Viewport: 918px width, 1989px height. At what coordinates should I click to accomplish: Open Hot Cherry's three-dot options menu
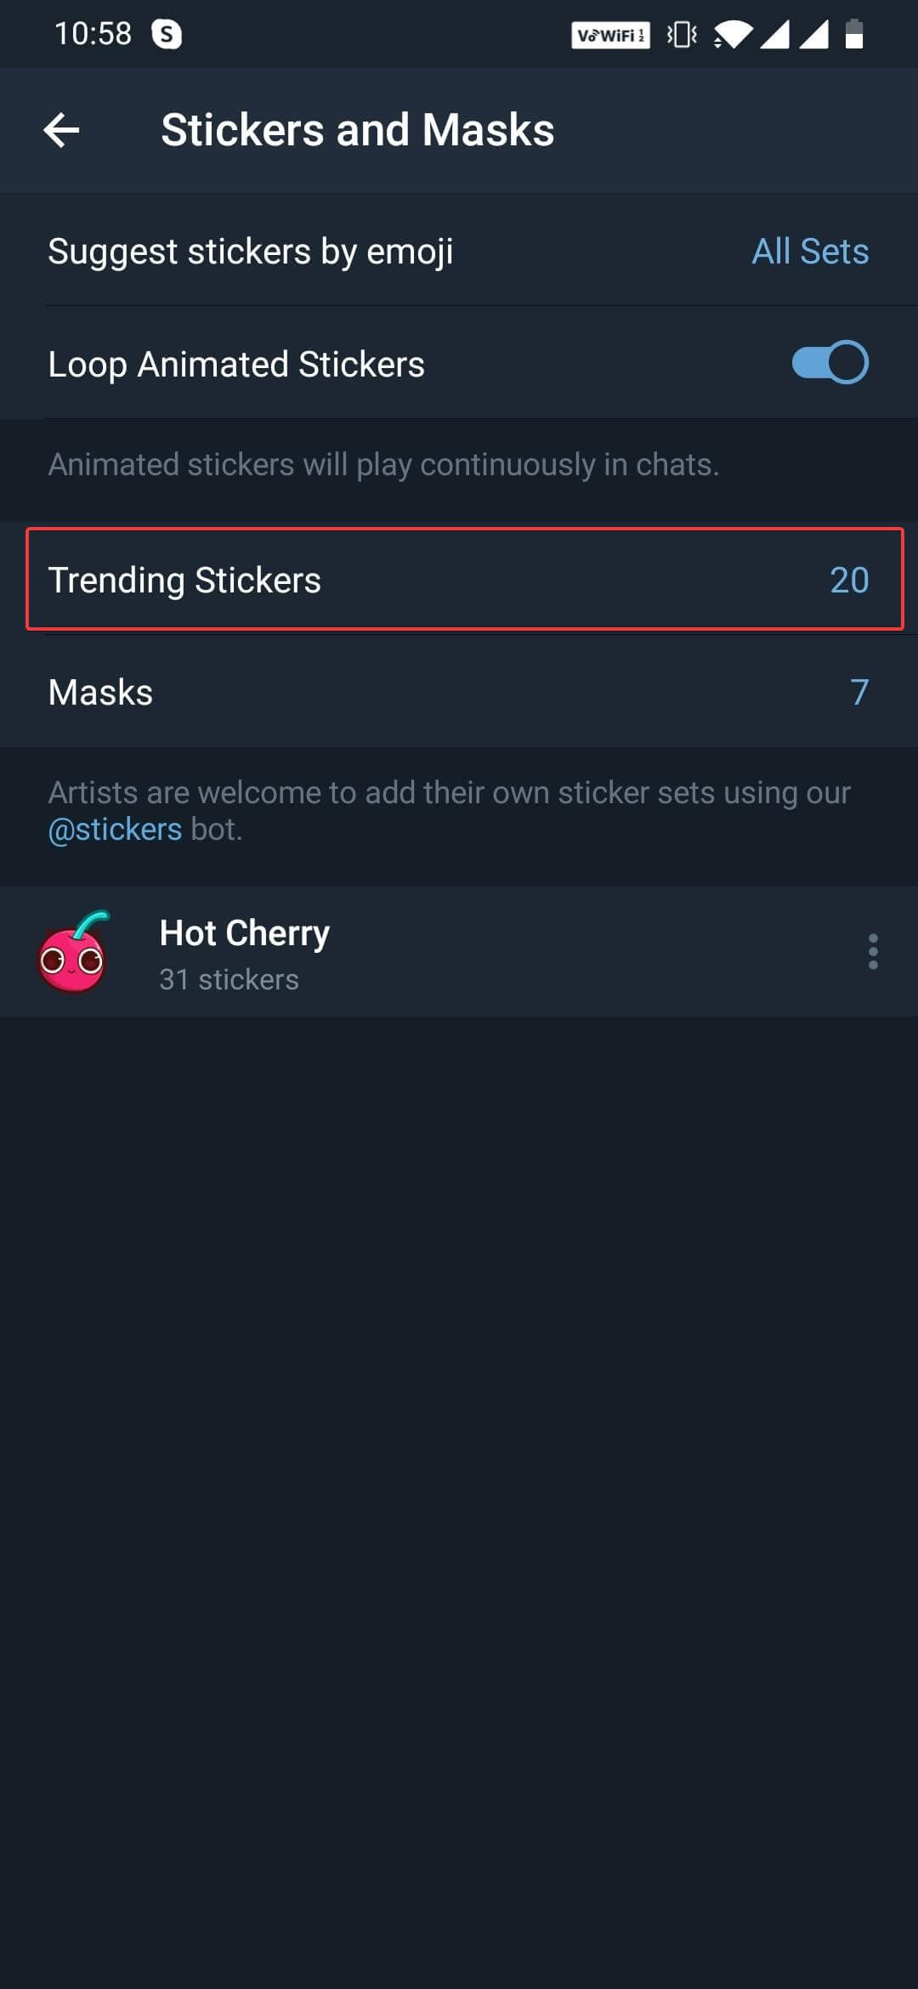pyautogui.click(x=874, y=952)
